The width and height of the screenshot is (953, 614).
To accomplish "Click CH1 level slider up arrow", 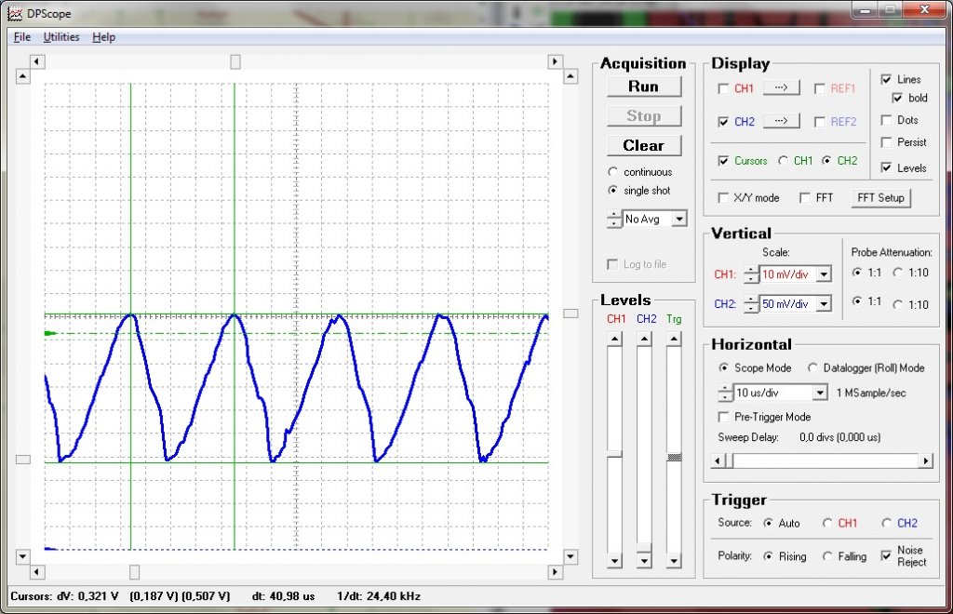I will point(615,339).
